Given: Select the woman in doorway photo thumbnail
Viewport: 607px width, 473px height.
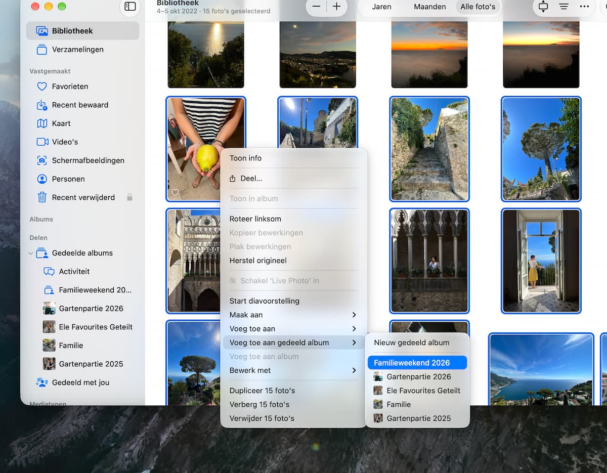Looking at the screenshot, I should [x=541, y=261].
